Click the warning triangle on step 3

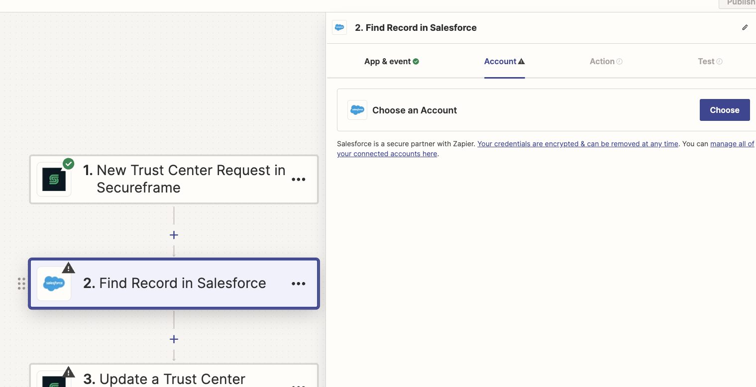coord(69,372)
